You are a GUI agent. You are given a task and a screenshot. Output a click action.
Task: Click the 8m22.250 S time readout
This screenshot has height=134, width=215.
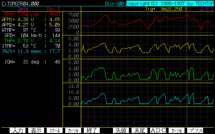click(x=174, y=9)
